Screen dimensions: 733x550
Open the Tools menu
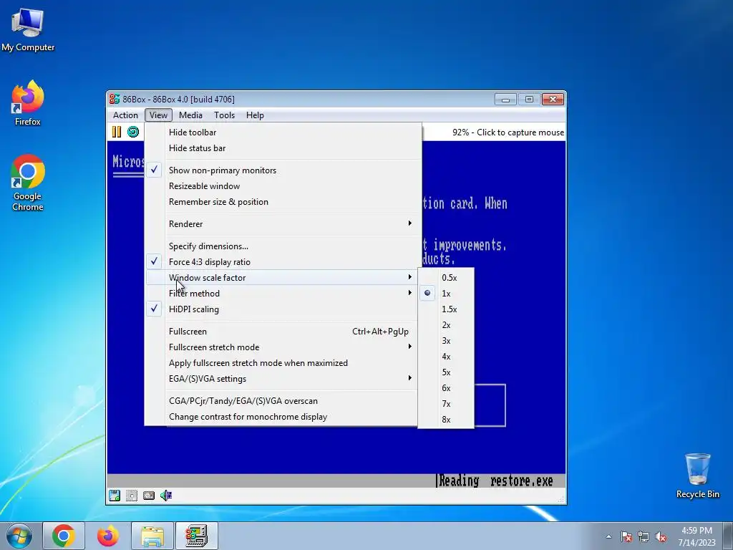click(224, 115)
